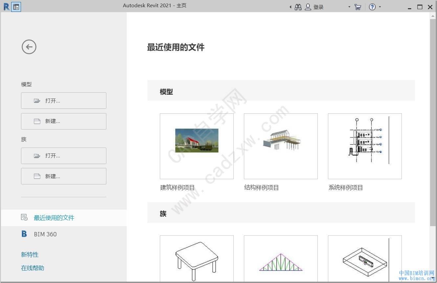The height and width of the screenshot is (283, 437).
Task: Open the 新特性 link
Action: point(30,254)
